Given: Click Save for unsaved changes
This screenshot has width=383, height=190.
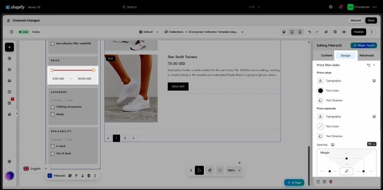Looking at the screenshot, I should 371,20.
